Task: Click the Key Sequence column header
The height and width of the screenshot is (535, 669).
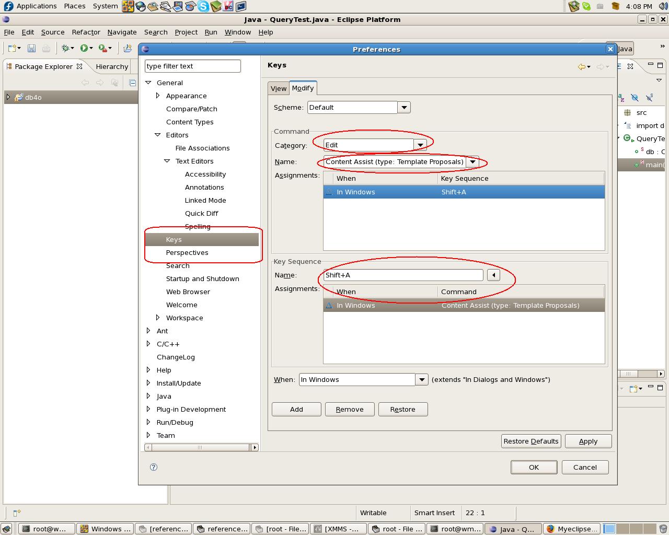Action: click(x=521, y=178)
